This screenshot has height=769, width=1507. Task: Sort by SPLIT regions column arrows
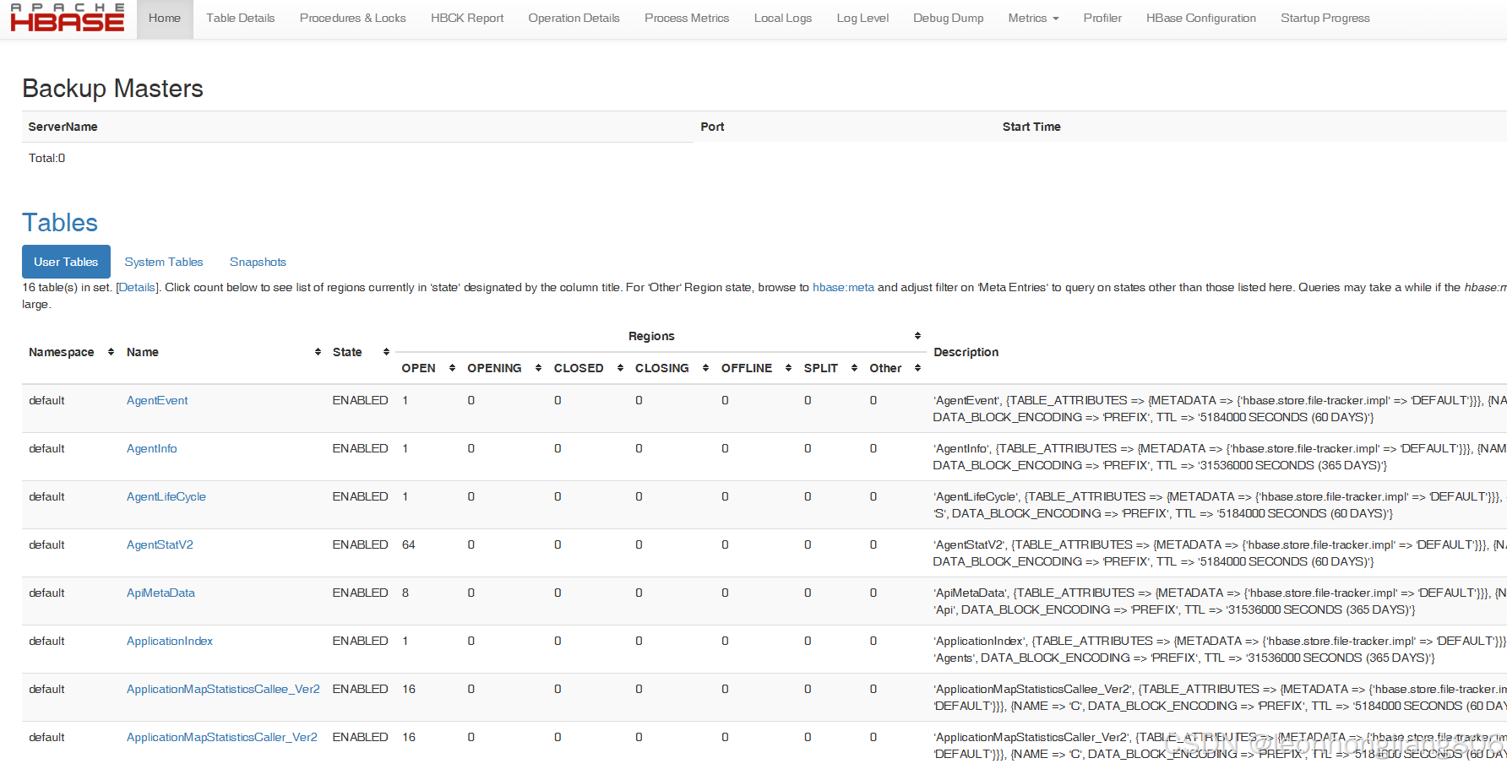pos(855,368)
